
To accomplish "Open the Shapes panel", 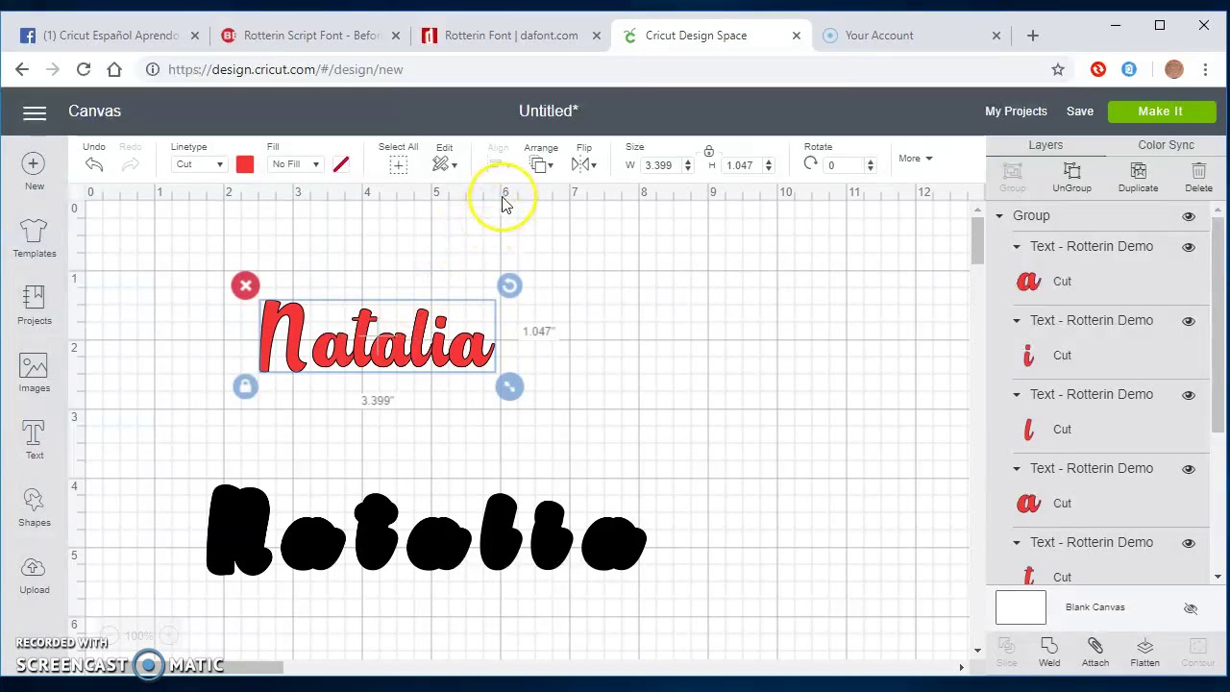I will [x=34, y=500].
